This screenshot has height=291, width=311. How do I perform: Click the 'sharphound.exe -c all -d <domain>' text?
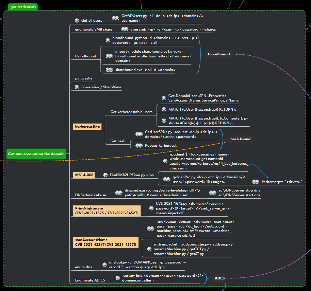pyautogui.click(x=145, y=70)
